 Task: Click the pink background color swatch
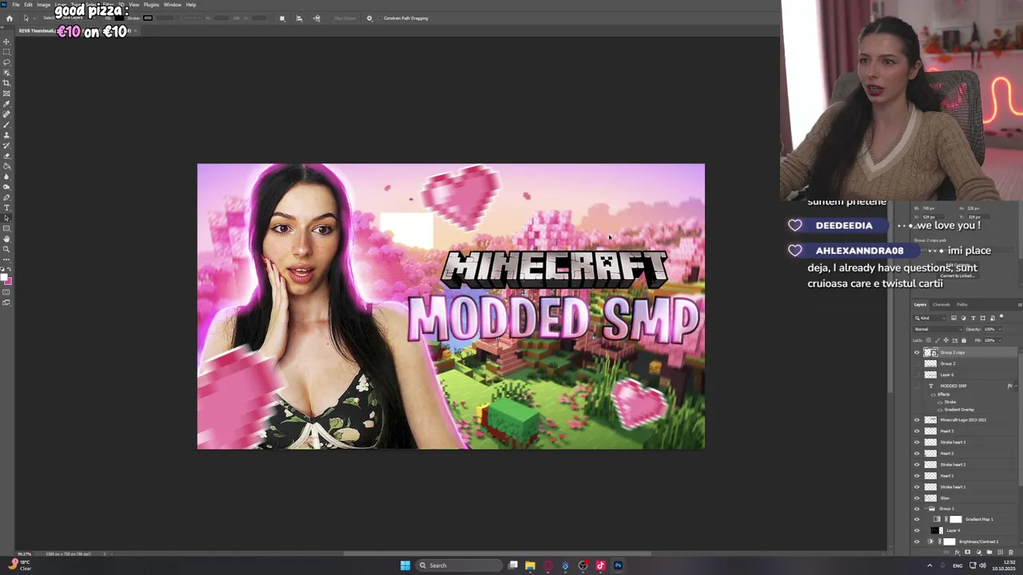pos(9,282)
